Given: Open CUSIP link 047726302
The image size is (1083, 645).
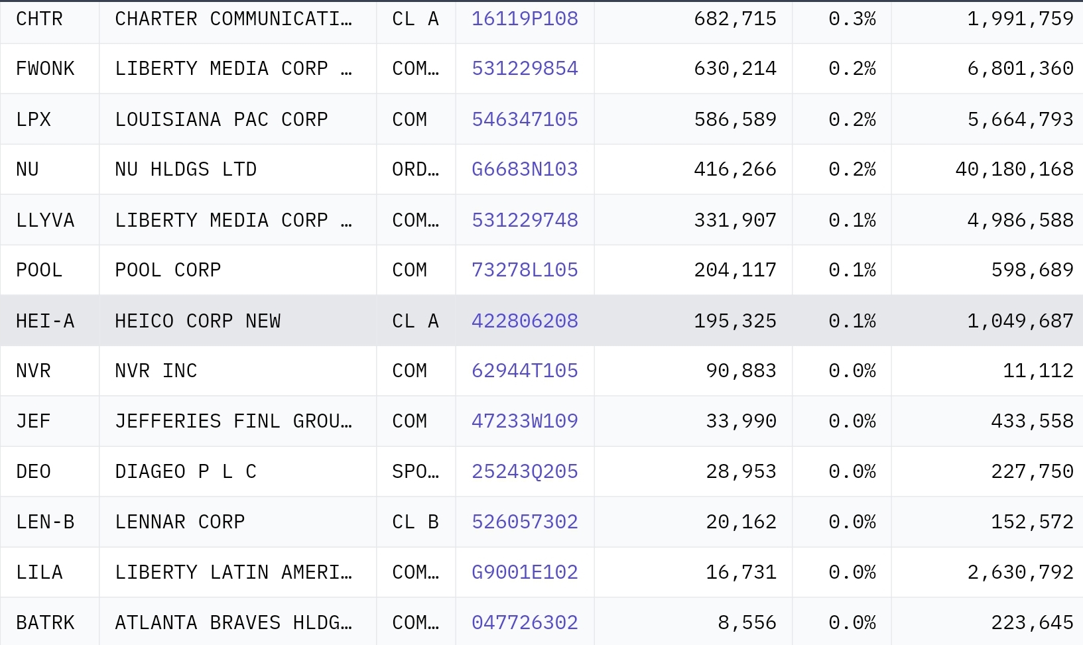Looking at the screenshot, I should tap(525, 622).
